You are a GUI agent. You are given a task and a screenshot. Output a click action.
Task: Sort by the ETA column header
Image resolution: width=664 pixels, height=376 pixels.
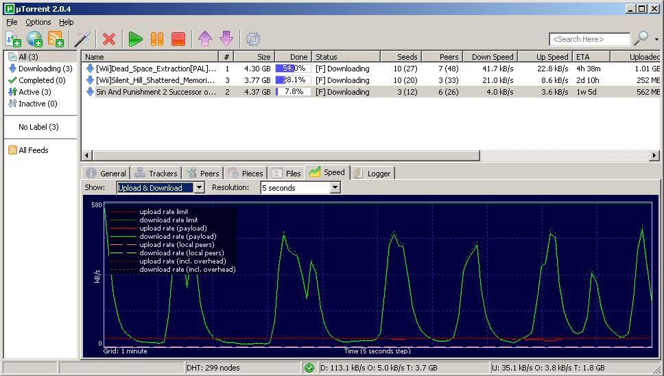(x=591, y=57)
